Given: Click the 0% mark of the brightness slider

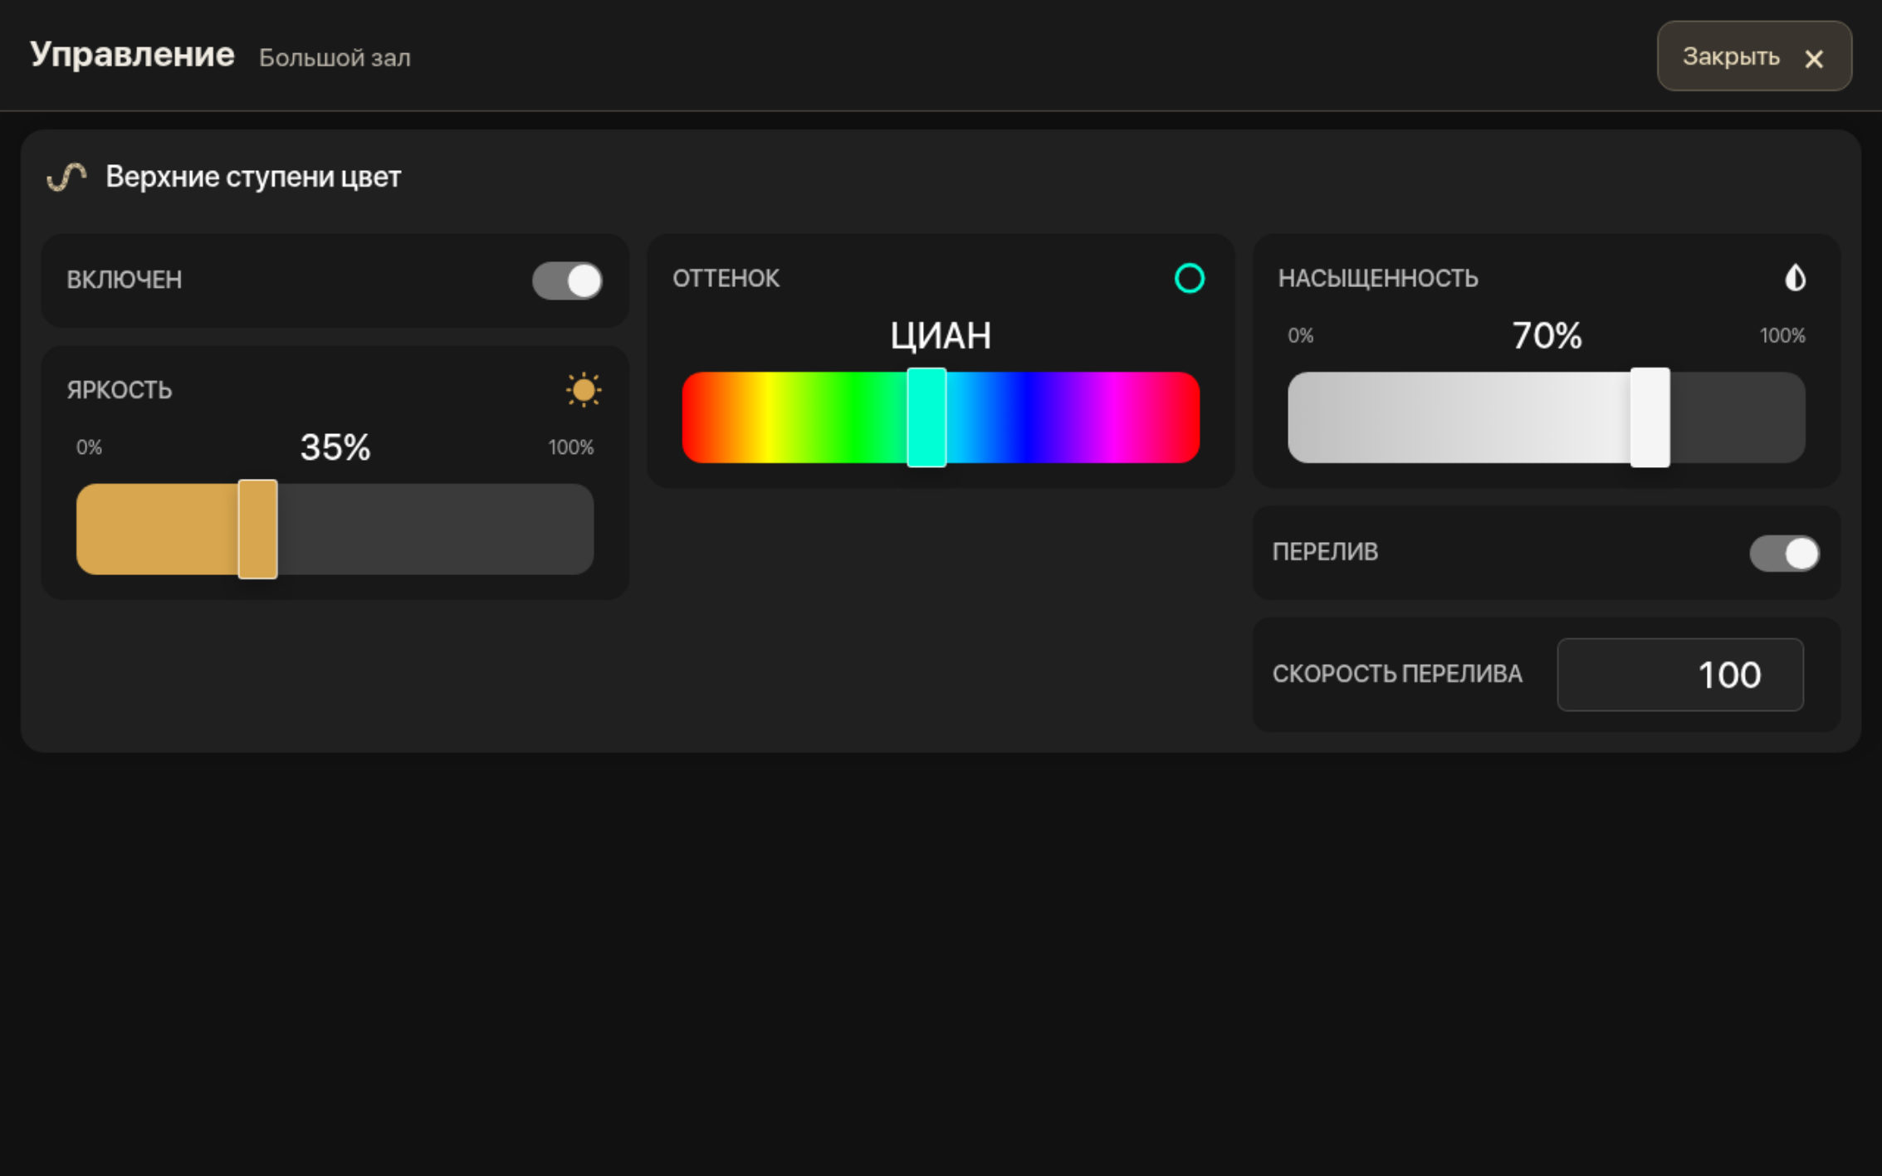Looking at the screenshot, I should (x=89, y=447).
